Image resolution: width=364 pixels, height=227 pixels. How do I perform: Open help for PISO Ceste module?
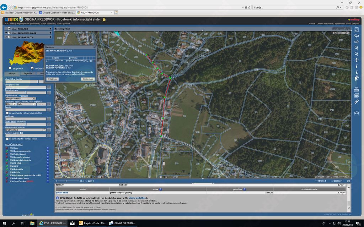pos(48,148)
